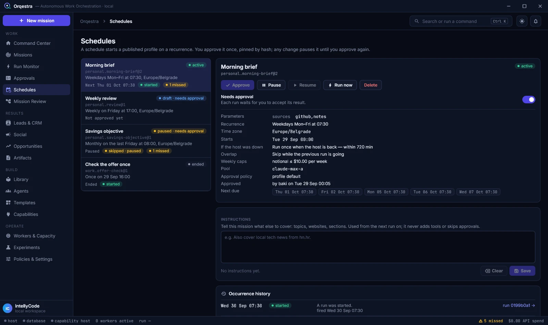Open the Library icon

8,179
